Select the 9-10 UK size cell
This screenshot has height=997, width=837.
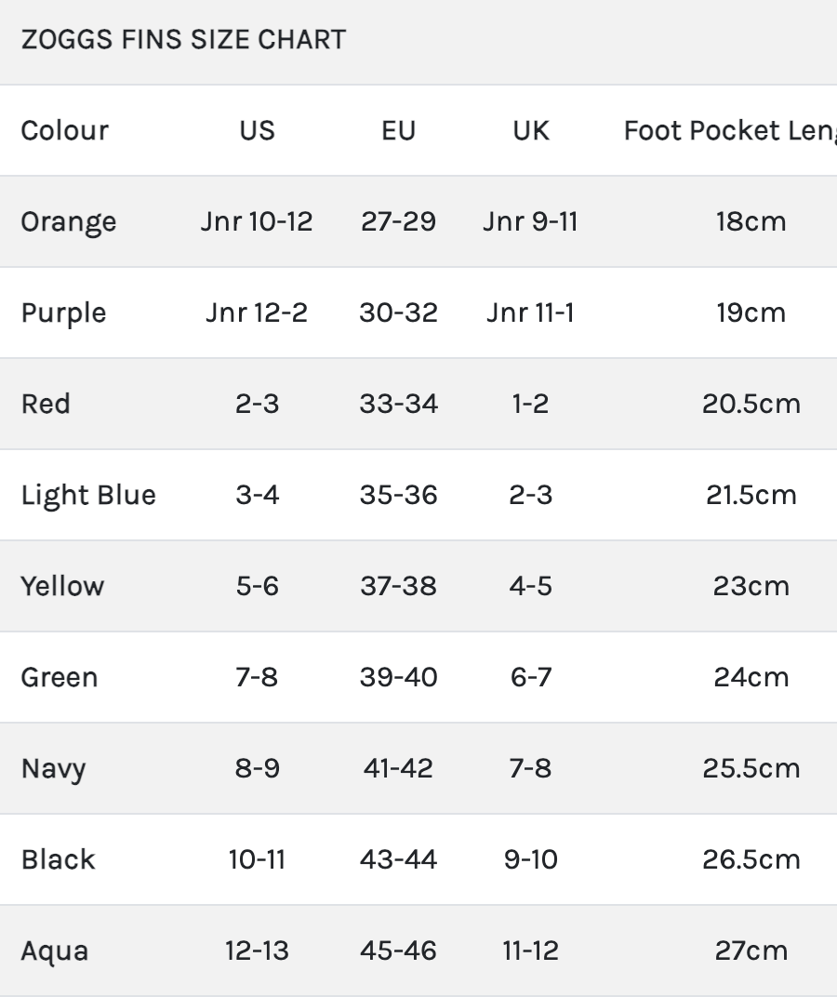tap(531, 859)
